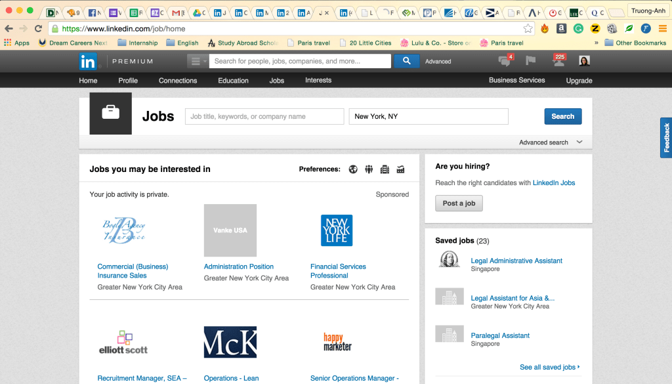Screen dimensions: 672x384
Task: Click the Post a job button
Action: 459,203
